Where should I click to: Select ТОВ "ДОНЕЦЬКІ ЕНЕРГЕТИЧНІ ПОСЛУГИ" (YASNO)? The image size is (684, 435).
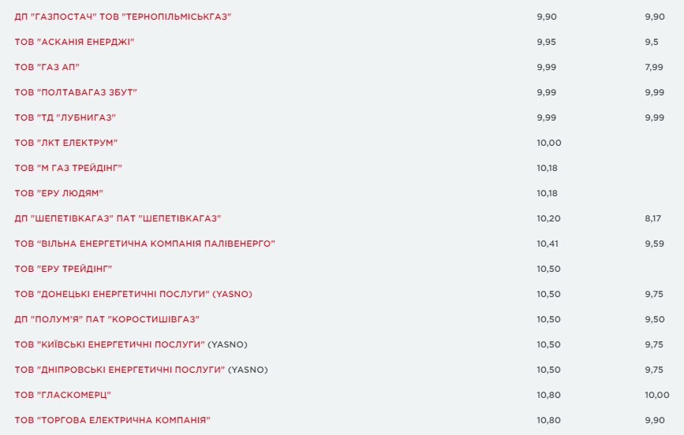pyautogui.click(x=133, y=294)
